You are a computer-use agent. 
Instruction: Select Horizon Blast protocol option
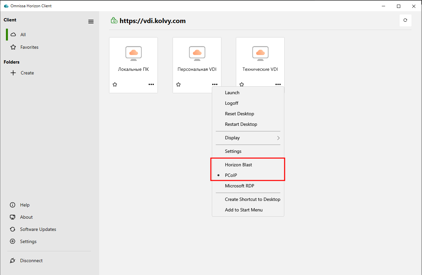(x=239, y=165)
